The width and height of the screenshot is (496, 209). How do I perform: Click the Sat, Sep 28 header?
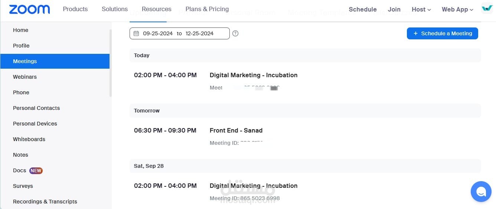305,166
